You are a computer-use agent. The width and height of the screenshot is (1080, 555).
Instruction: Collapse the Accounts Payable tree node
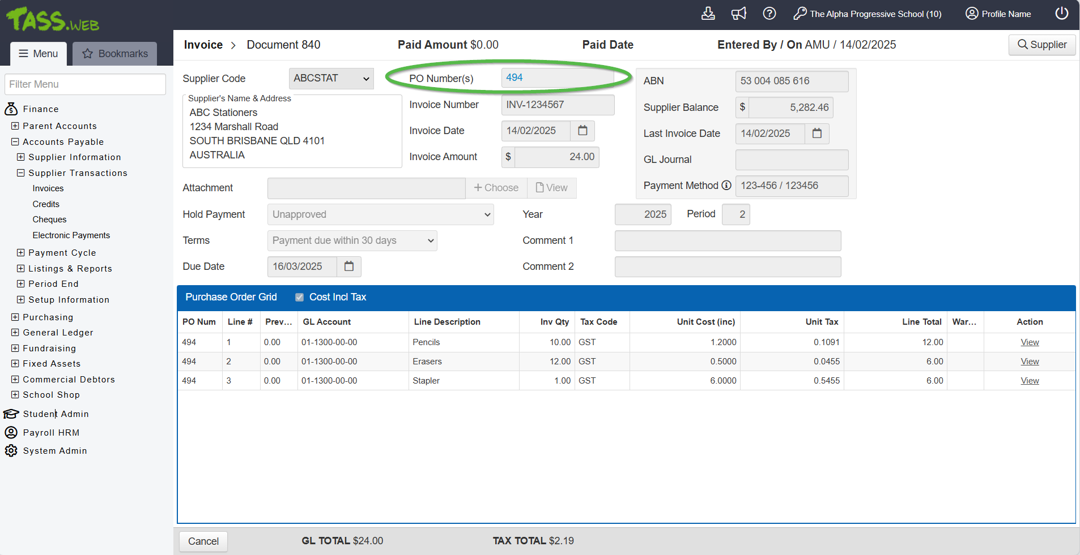[x=15, y=142]
